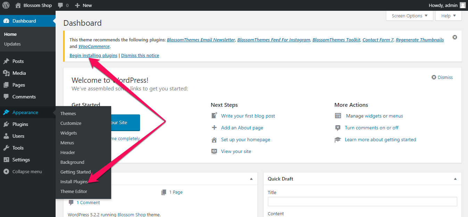
Task: Click the Dismiss X icon on Welcome panel
Action: coord(434,77)
